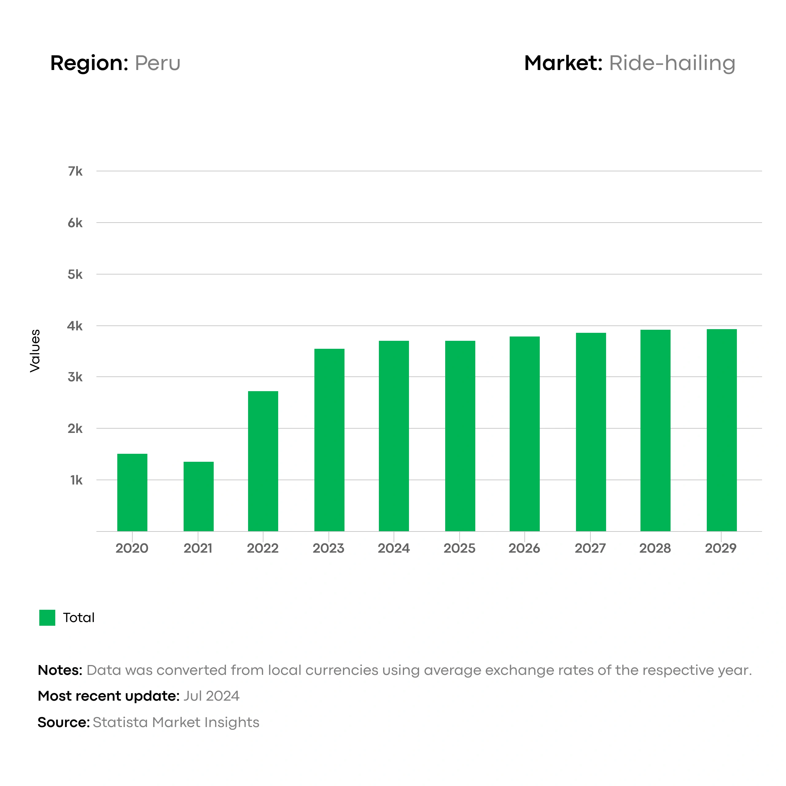Click the Most recent update heading
The height and width of the screenshot is (786, 786).
(x=109, y=696)
